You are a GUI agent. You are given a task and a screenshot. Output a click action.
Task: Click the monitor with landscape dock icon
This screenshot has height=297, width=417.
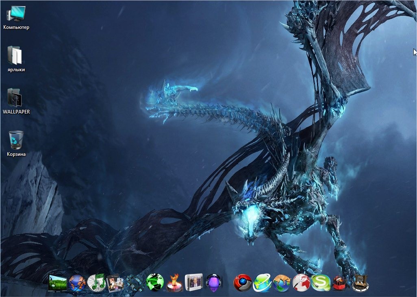click(x=57, y=283)
